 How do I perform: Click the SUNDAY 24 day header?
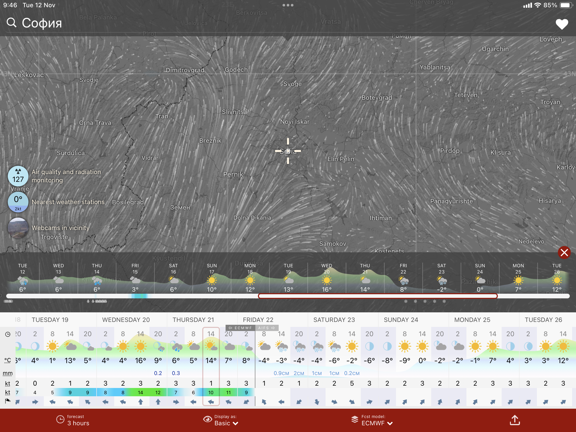[x=401, y=320]
